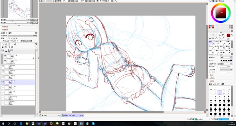Switch to the active document tab at 42%
The image size is (236, 126).
(x=73, y=116)
